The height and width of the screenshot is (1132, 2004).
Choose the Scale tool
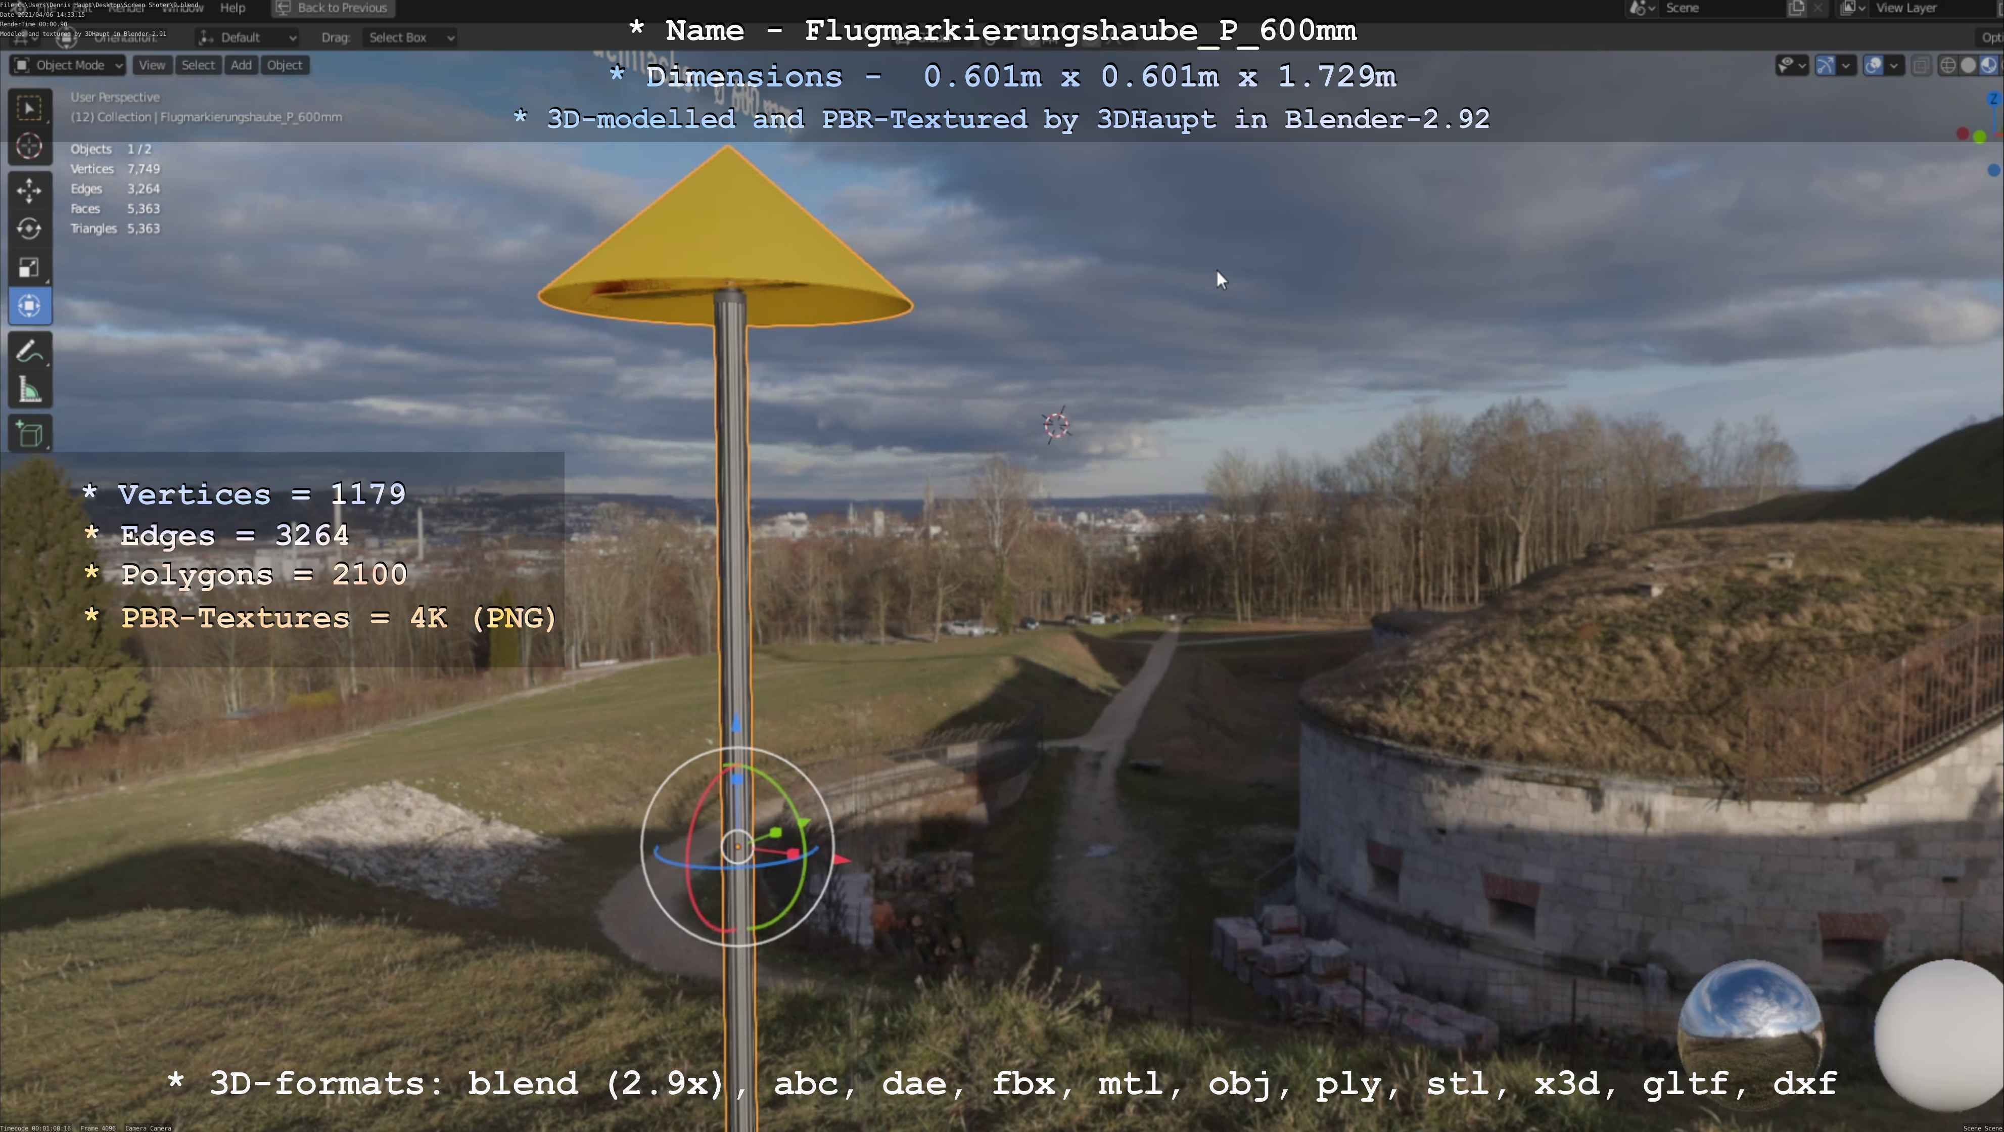(x=29, y=267)
